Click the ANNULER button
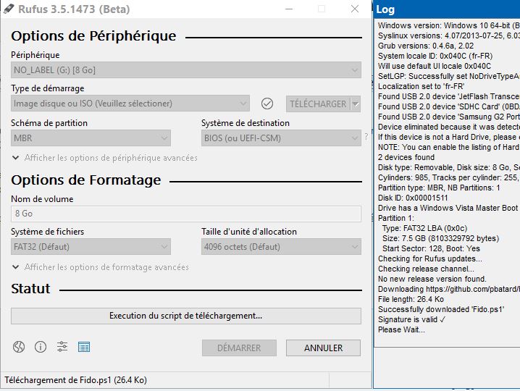 coord(323,348)
